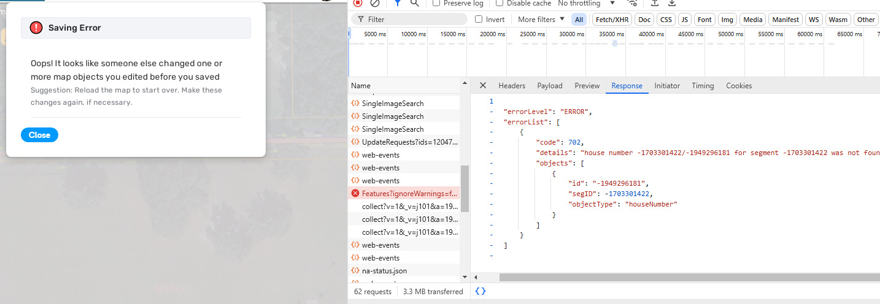Click "3.3 MB transferred" status text

(x=433, y=292)
